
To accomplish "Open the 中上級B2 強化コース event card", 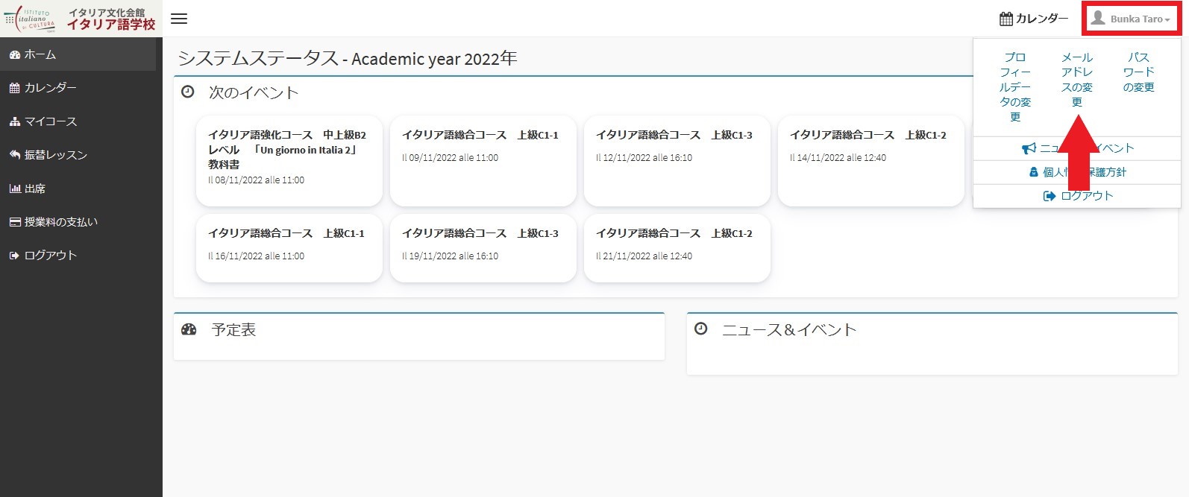I will [289, 159].
